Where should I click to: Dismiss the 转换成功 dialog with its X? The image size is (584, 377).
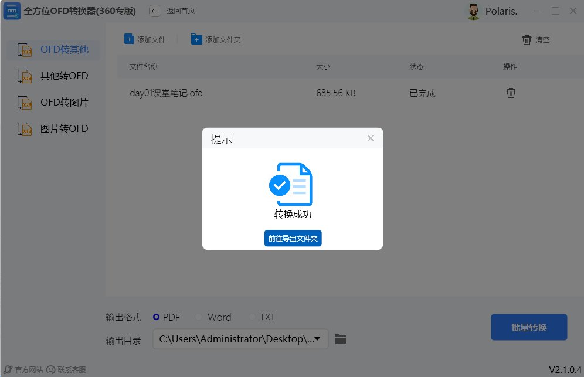point(371,138)
